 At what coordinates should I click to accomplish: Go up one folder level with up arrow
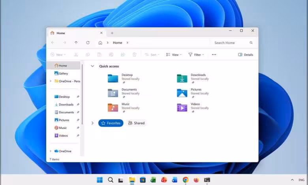[x=76, y=43]
